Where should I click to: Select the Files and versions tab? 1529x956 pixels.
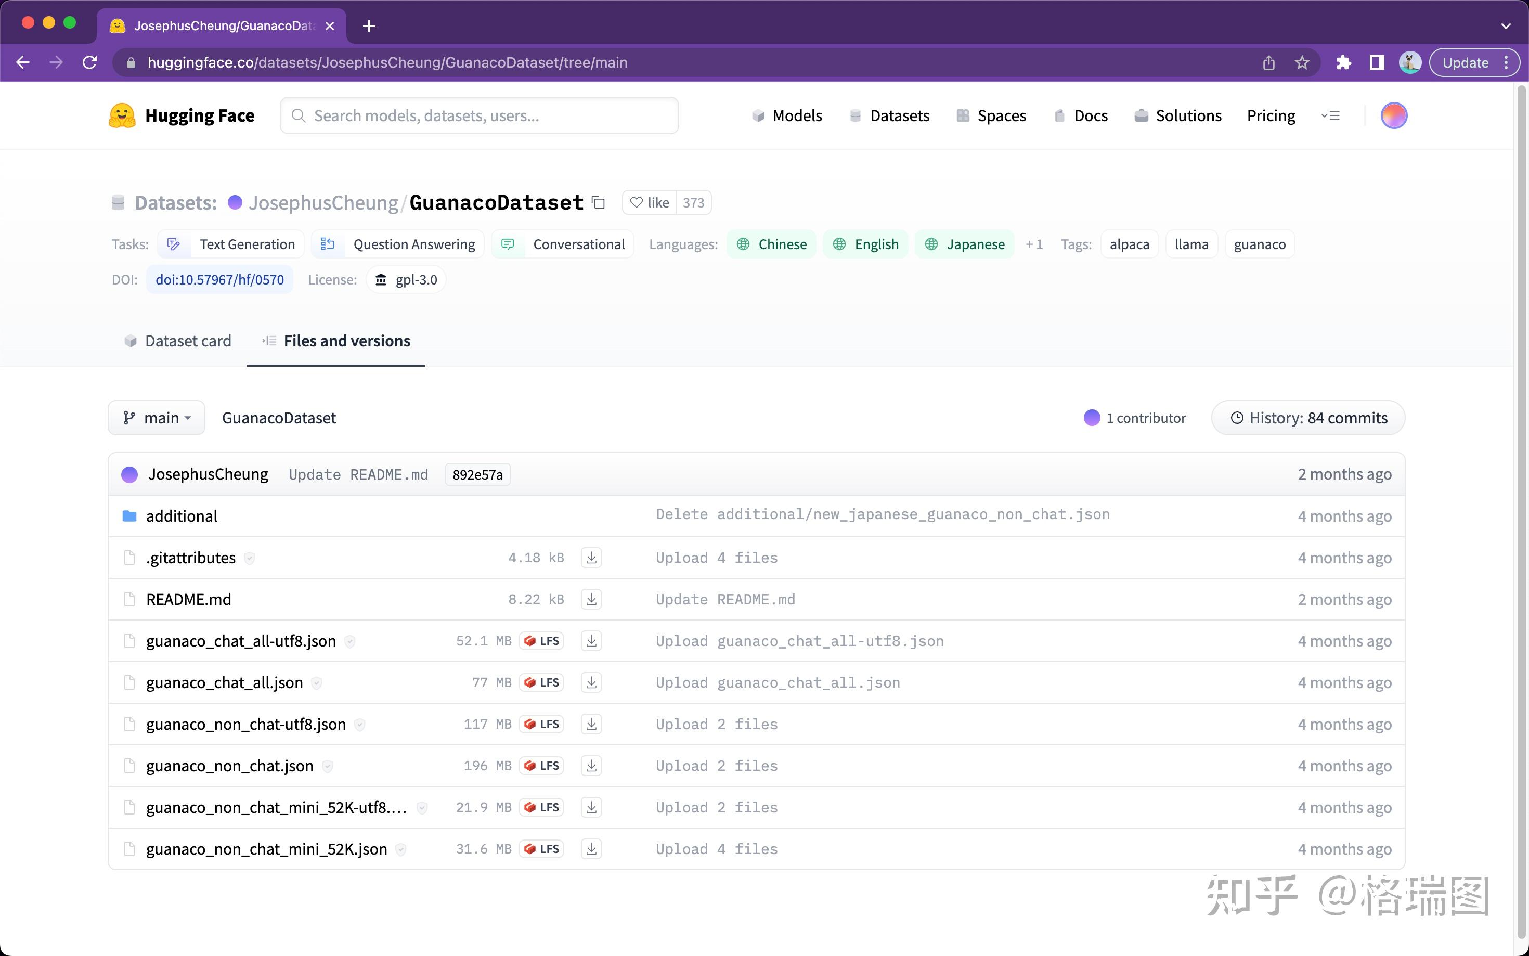346,340
